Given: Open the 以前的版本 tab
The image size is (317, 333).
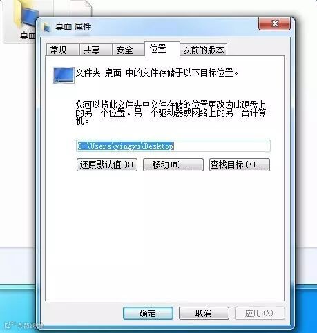Looking at the screenshot, I should 203,50.
